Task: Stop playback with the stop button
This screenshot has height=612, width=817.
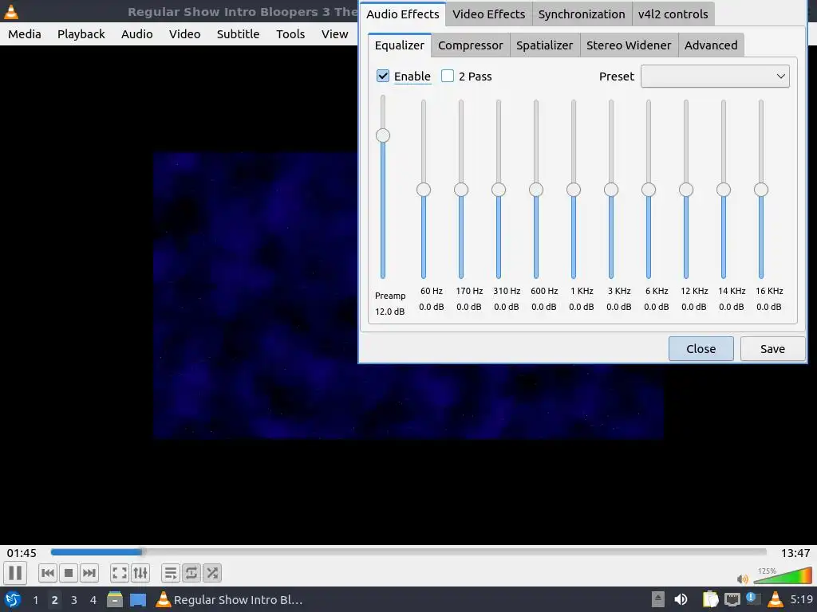Action: tap(69, 573)
